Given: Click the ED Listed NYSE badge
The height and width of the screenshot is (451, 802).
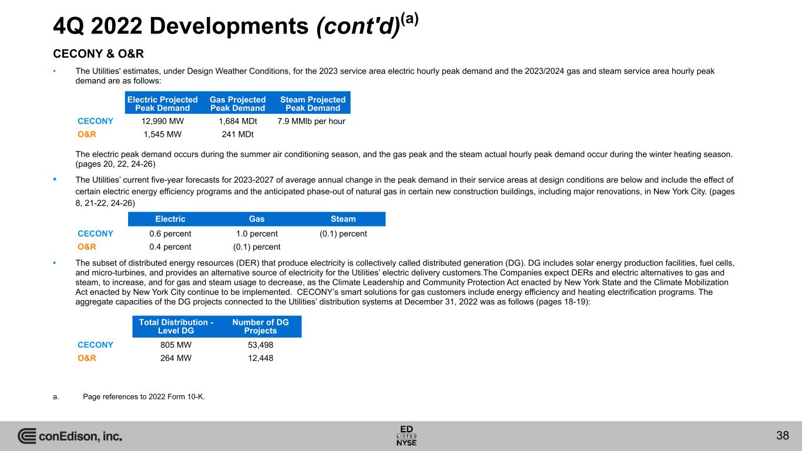Looking at the screenshot, I should tap(407, 435).
